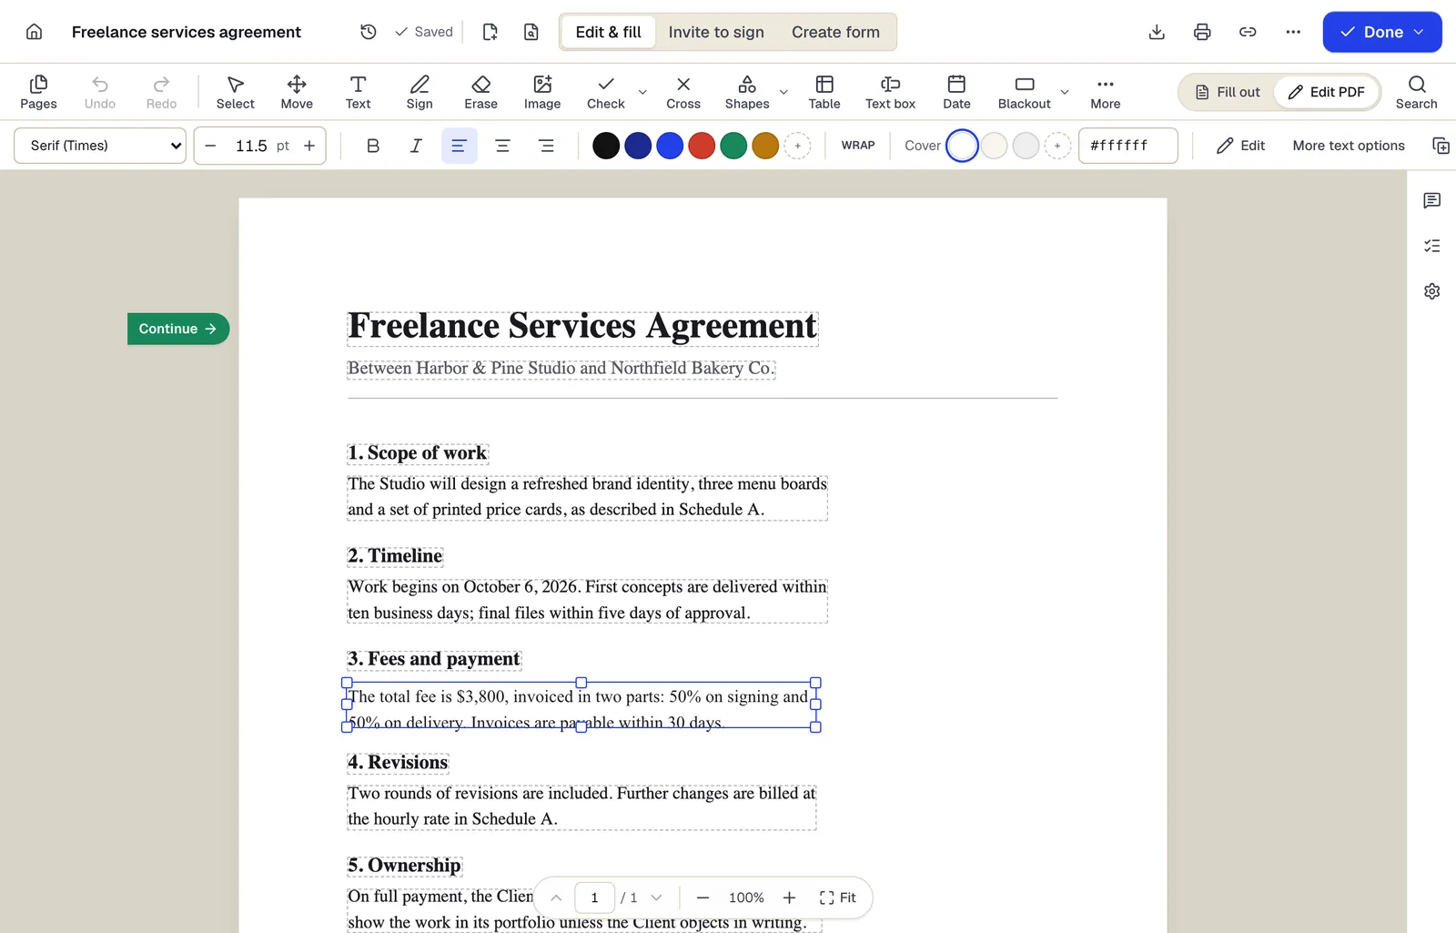The width and height of the screenshot is (1456, 933).
Task: Toggle the WRAP option
Action: (x=858, y=146)
